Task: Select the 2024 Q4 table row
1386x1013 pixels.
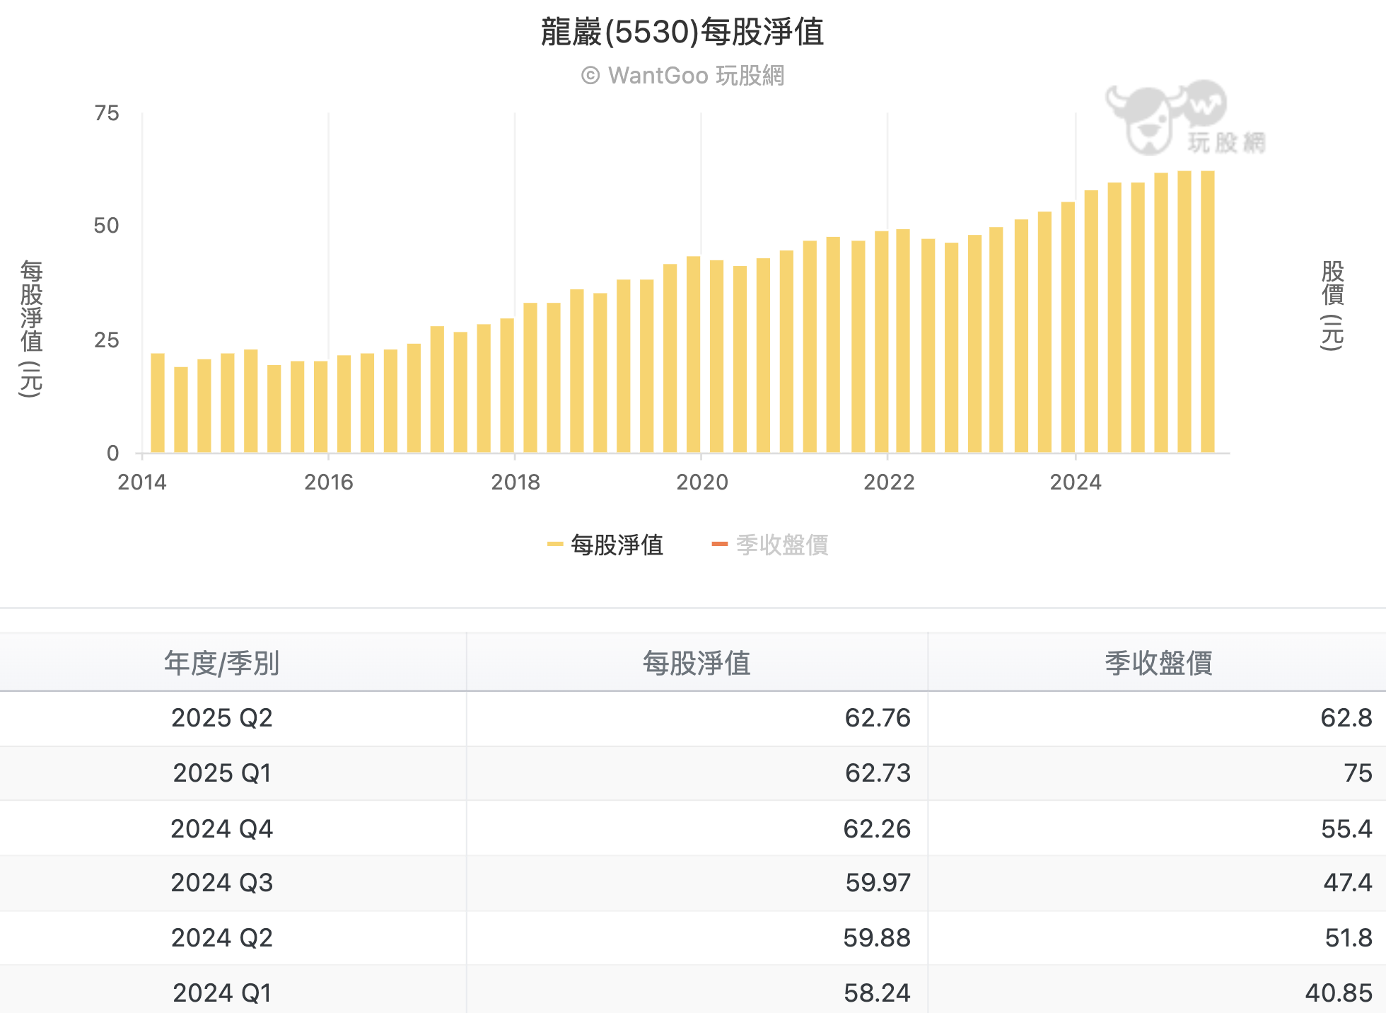Action: pos(221,828)
